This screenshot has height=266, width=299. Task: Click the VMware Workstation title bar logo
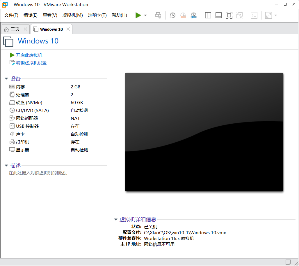pyautogui.click(x=5, y=4)
